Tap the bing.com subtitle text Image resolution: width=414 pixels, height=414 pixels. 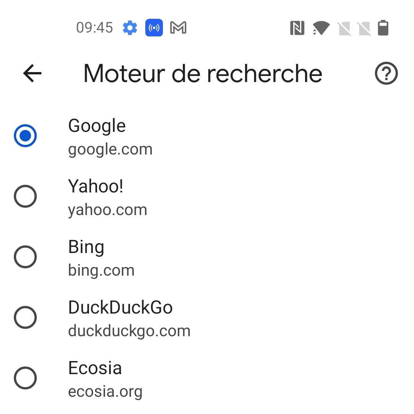click(101, 271)
